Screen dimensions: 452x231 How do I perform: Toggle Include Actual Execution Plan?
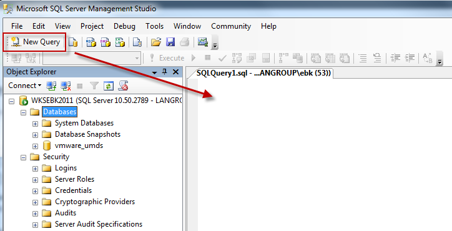[x=283, y=58]
